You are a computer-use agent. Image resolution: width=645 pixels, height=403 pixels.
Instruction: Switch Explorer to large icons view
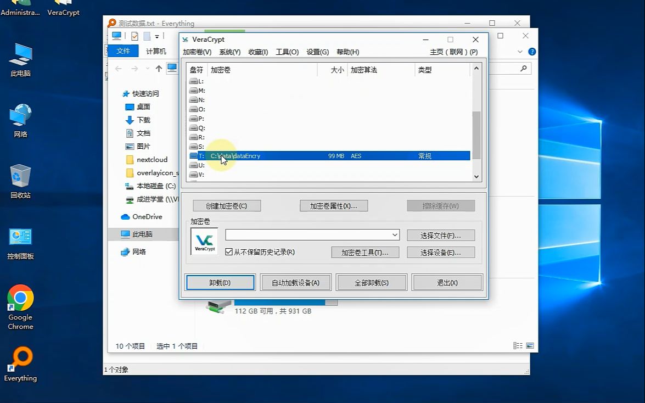[530, 346]
